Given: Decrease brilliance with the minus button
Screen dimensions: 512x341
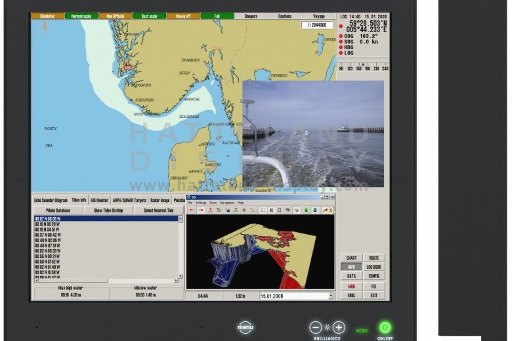Looking at the screenshot, I should pyautogui.click(x=316, y=327).
